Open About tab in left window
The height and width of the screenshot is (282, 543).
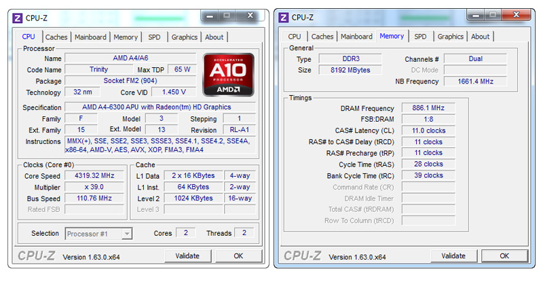click(214, 37)
